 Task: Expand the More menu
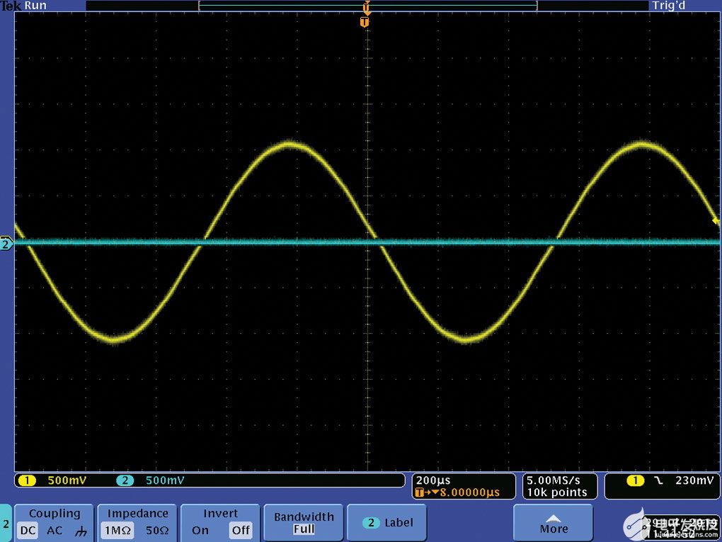(x=554, y=523)
